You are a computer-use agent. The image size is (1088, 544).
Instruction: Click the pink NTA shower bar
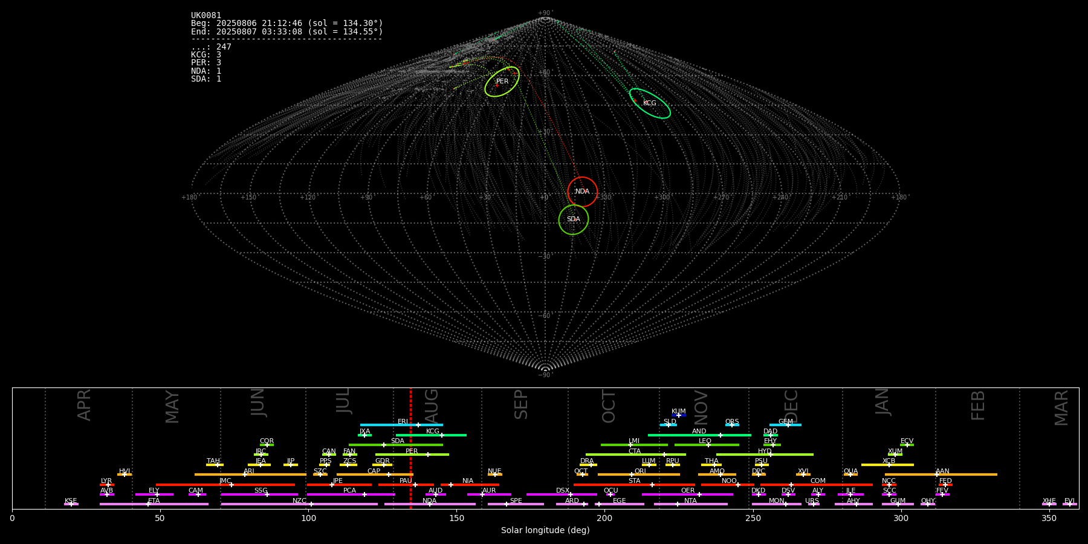pos(691,504)
